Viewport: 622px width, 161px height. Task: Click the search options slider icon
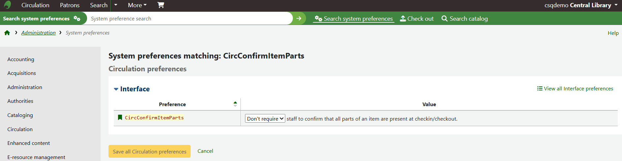coord(77,18)
